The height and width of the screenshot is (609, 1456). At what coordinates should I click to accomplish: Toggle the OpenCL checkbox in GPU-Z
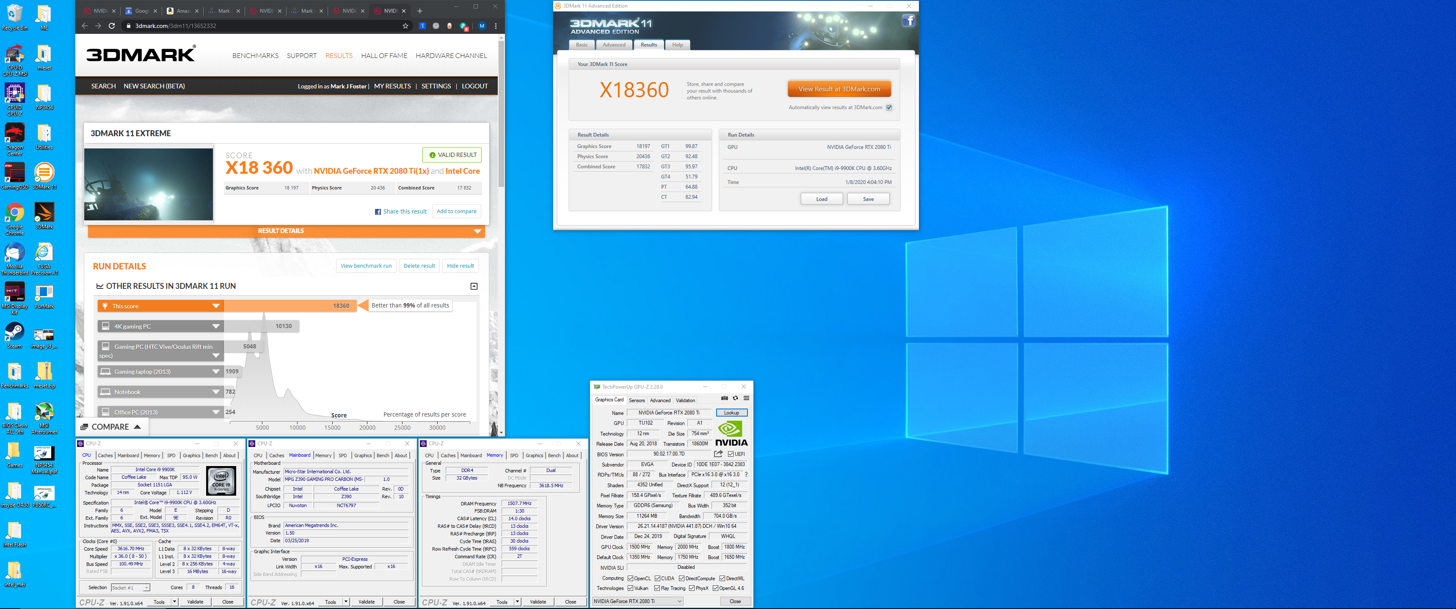[630, 578]
